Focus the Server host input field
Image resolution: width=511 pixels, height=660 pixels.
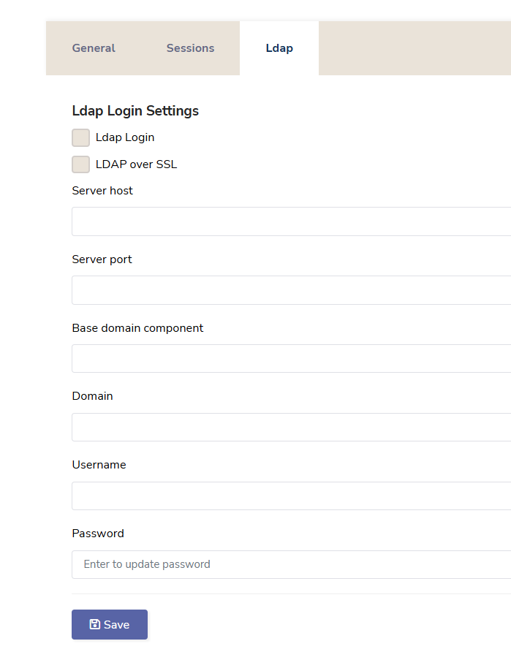[291, 221]
